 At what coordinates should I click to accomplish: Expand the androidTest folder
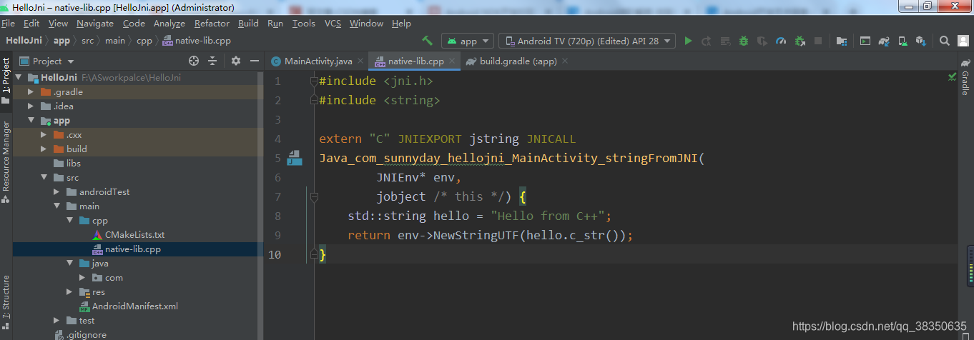pyautogui.click(x=56, y=192)
